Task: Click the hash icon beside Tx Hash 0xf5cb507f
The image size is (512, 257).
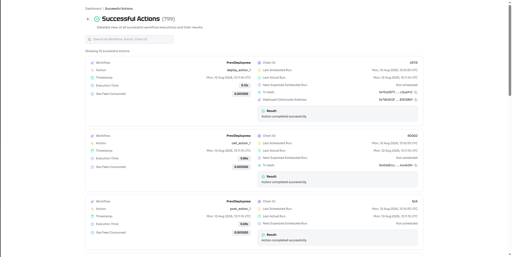Action: [259, 92]
